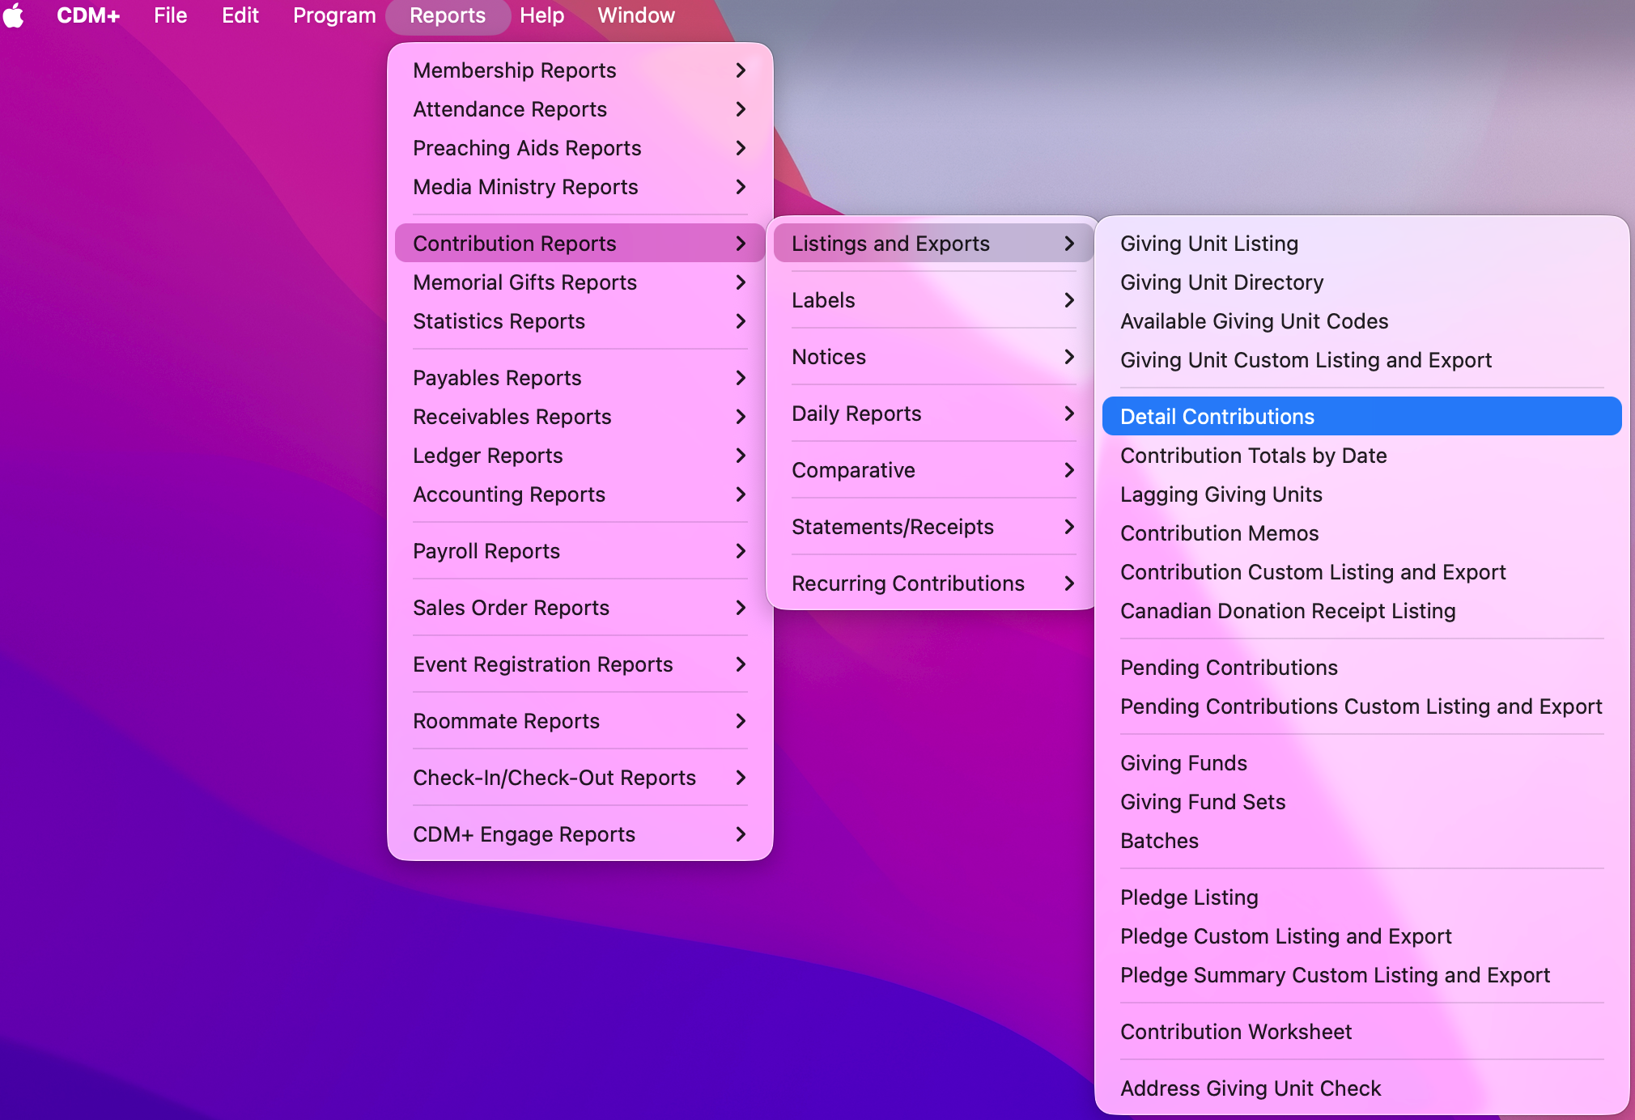This screenshot has height=1120, width=1635.
Task: Close the Reports menu in menu bar
Action: (x=448, y=15)
